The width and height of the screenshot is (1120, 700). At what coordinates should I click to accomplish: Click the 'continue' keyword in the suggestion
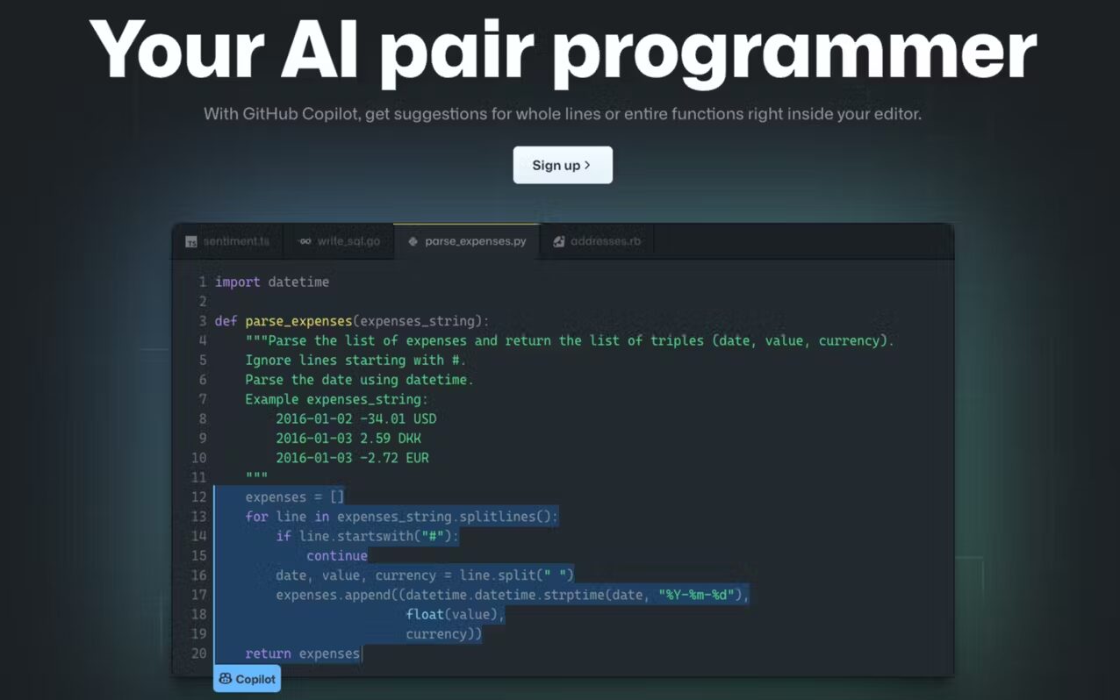tap(336, 556)
